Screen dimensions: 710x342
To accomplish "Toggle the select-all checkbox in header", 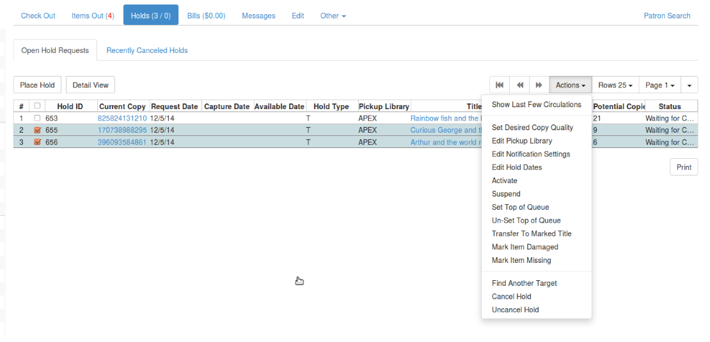I will (37, 106).
